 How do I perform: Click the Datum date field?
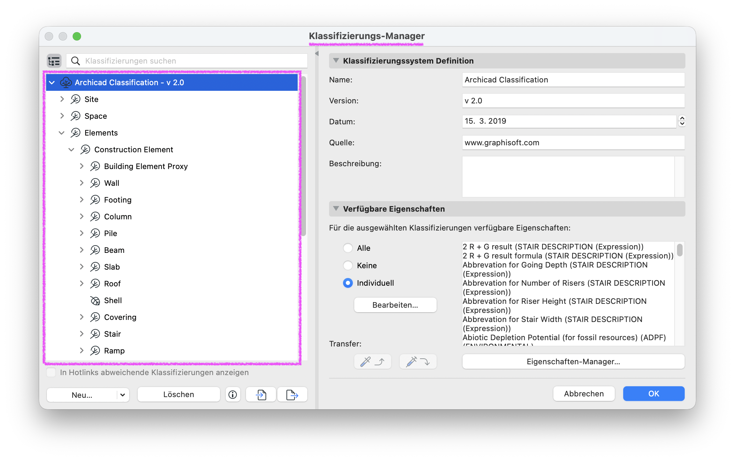569,121
